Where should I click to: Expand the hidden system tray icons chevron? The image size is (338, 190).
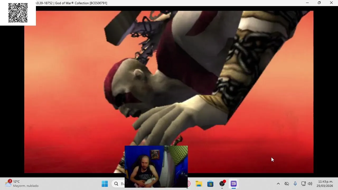coord(278,184)
